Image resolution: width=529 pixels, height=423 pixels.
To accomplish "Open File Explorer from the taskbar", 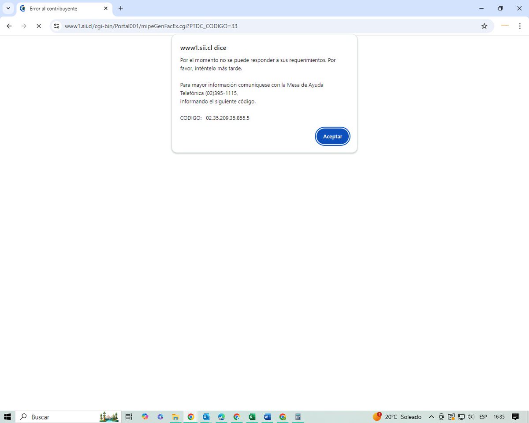I will point(175,416).
